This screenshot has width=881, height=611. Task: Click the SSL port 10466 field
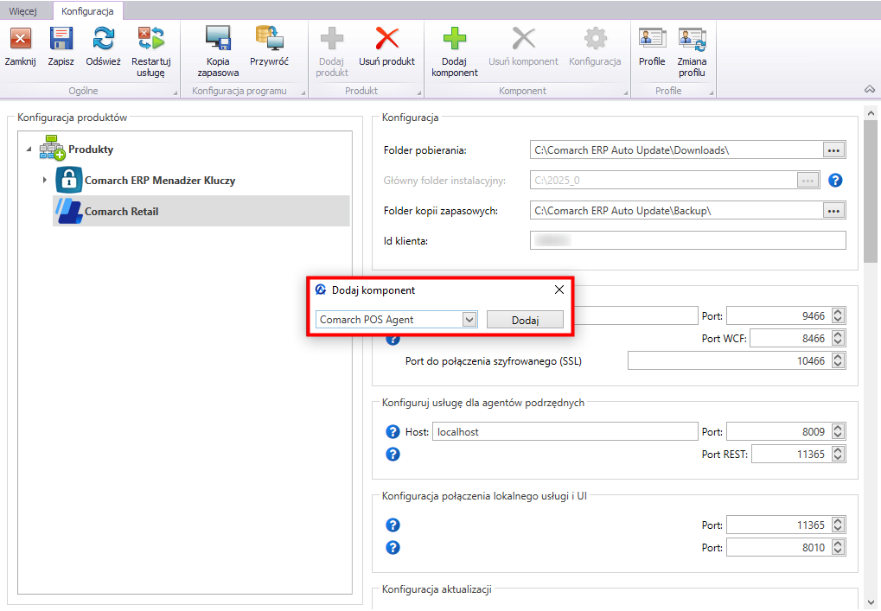(x=729, y=360)
